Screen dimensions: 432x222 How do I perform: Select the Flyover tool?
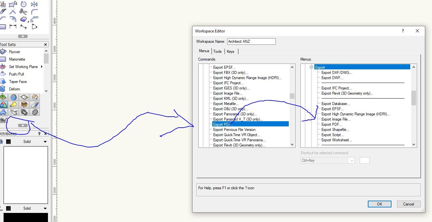pos(15,52)
